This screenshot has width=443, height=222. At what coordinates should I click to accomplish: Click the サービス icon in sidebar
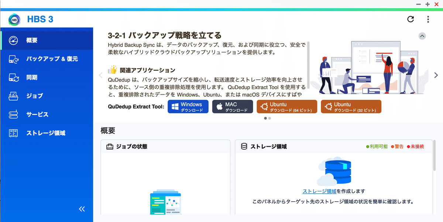(x=13, y=115)
